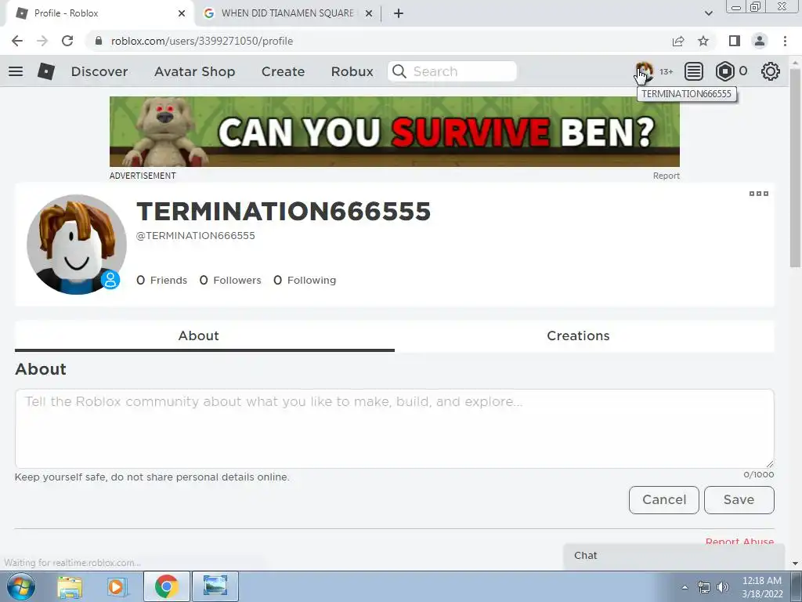Open the Friends count link
Viewport: 802px width, 602px height.
pos(161,280)
